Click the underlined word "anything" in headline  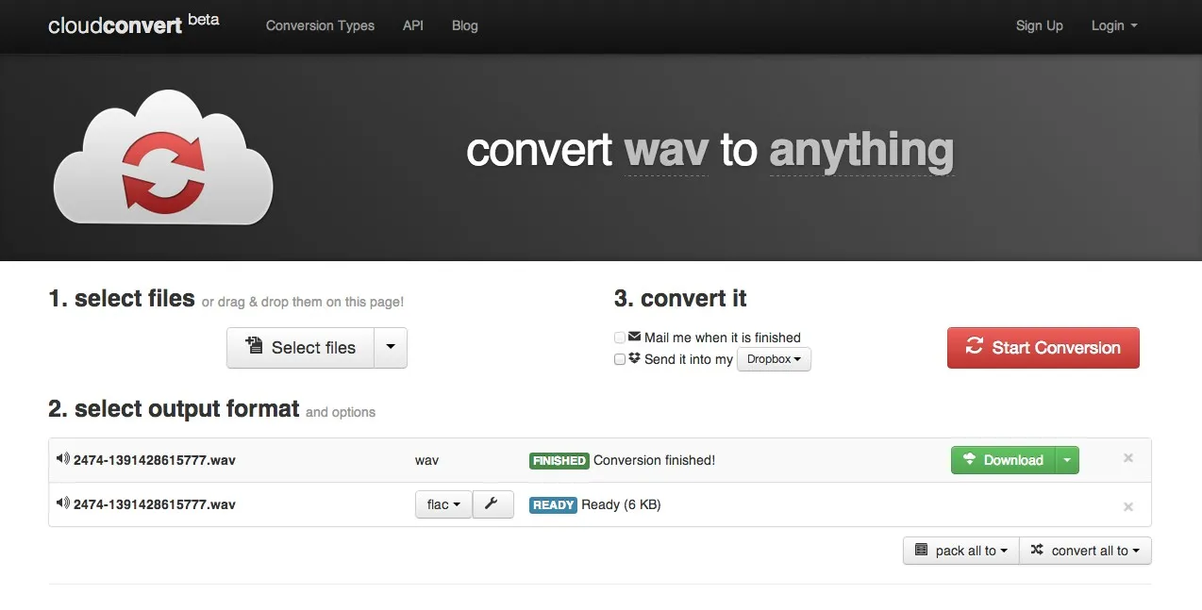click(x=861, y=150)
